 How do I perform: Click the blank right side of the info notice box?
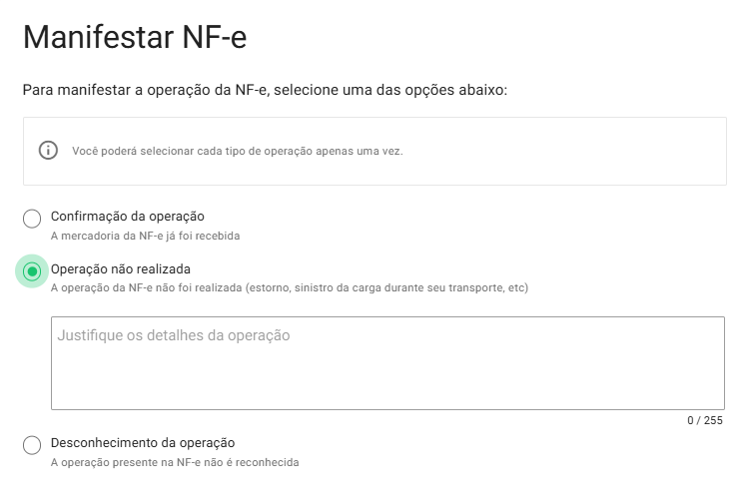599,152
